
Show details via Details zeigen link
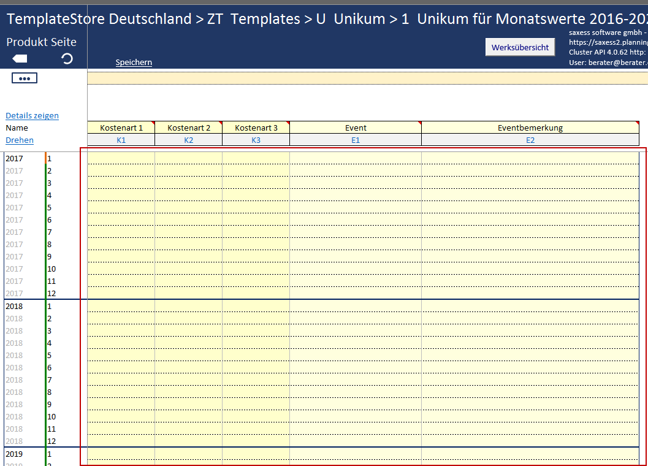click(x=32, y=116)
